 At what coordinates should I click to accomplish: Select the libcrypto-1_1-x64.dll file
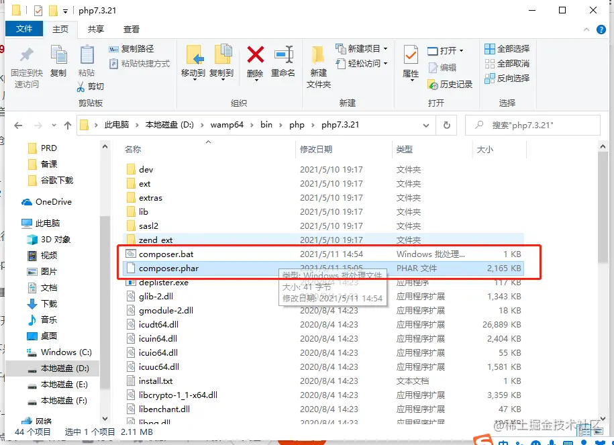pyautogui.click(x=178, y=395)
